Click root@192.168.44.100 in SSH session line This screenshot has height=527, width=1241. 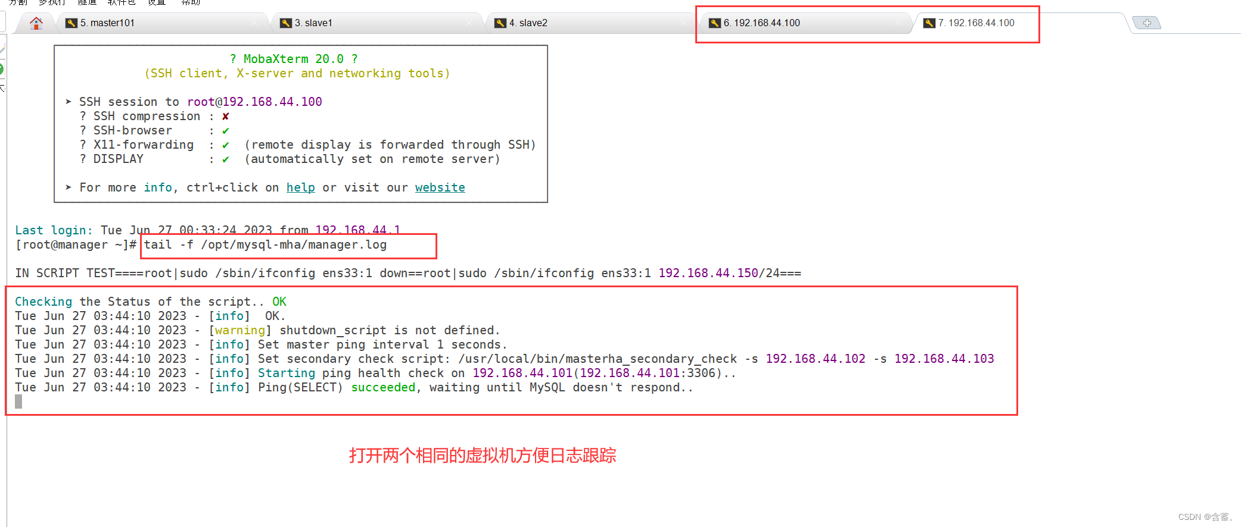[254, 102]
